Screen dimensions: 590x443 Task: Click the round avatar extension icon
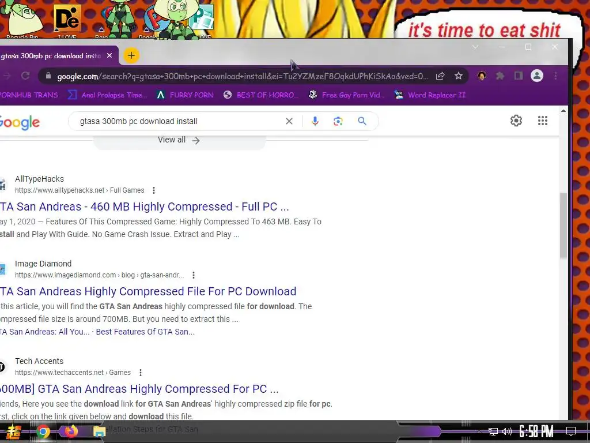(x=482, y=76)
